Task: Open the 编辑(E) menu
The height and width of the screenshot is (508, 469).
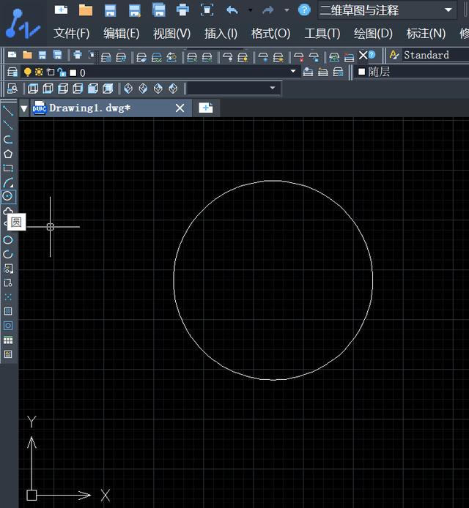Action: coord(122,34)
